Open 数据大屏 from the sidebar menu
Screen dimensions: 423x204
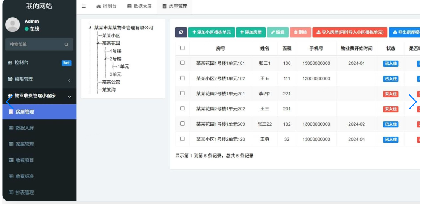tap(25, 128)
